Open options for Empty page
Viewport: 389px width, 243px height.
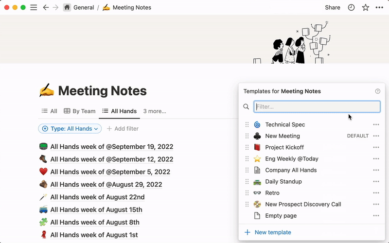click(376, 216)
